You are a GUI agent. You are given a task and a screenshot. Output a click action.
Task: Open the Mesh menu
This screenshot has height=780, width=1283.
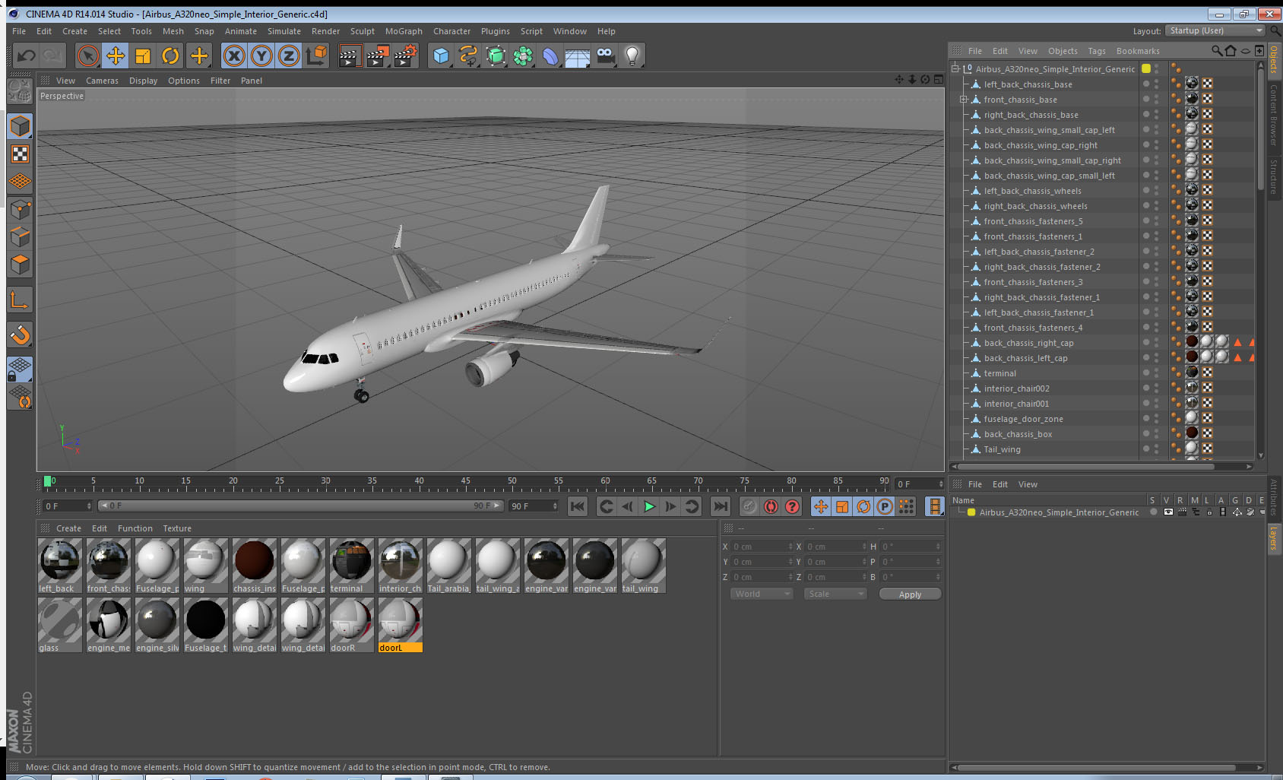click(173, 31)
